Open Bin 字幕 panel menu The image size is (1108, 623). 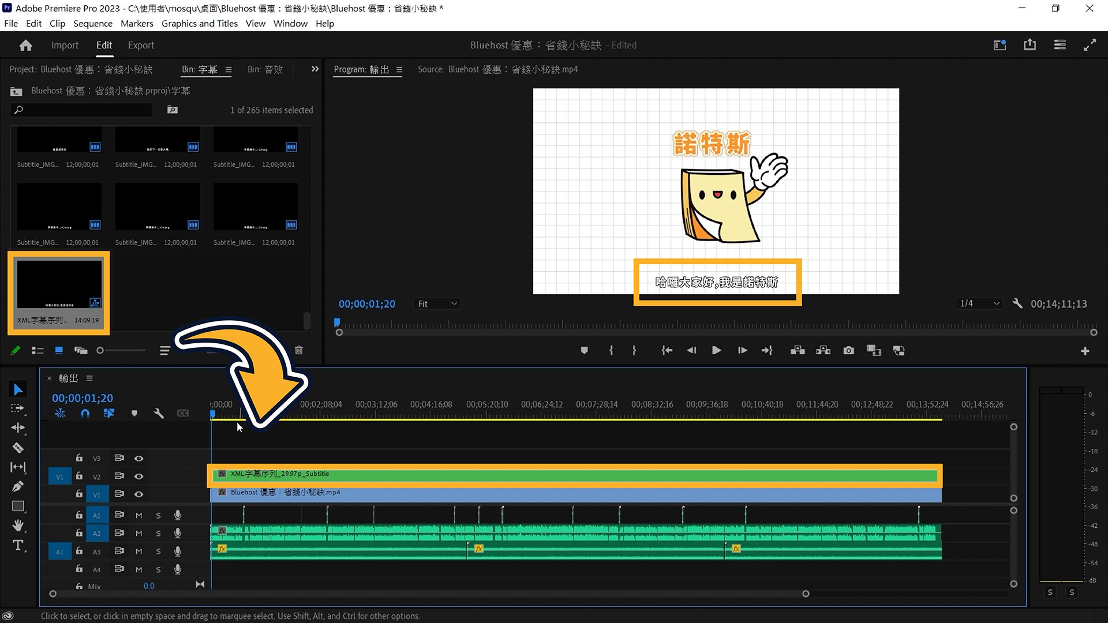click(229, 70)
